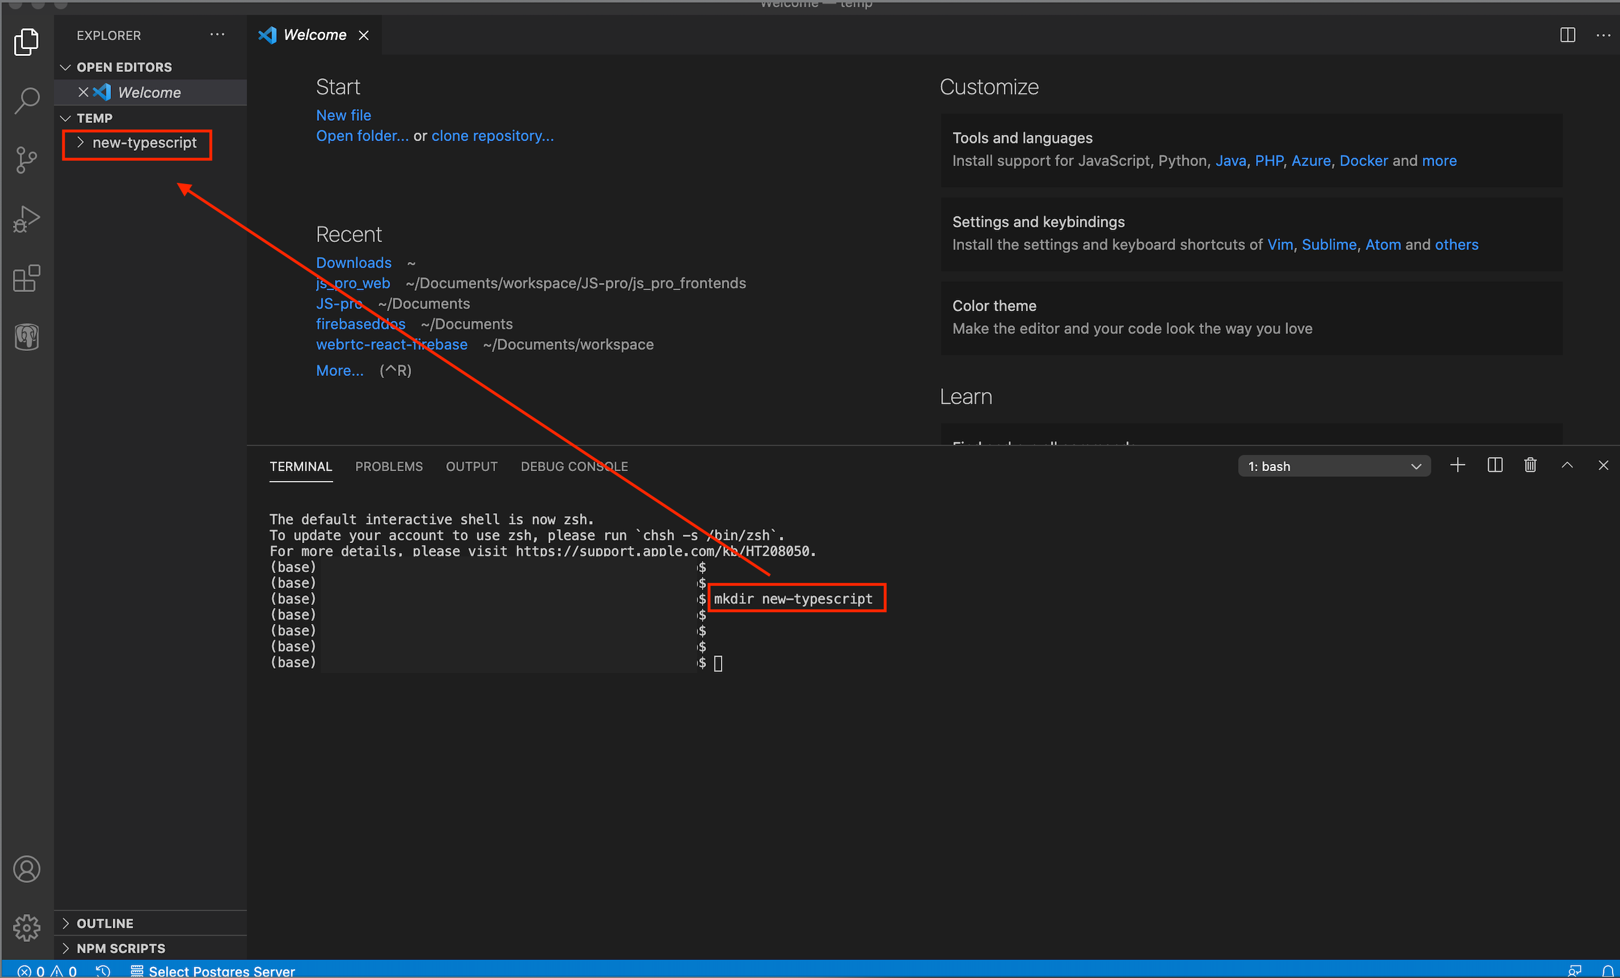Open the PostgreSQL elephant view
Screen dimensions: 1620x978
tap(27, 337)
